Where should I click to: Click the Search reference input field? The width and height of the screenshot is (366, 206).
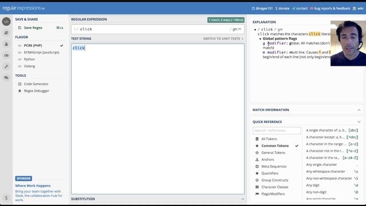277,130
